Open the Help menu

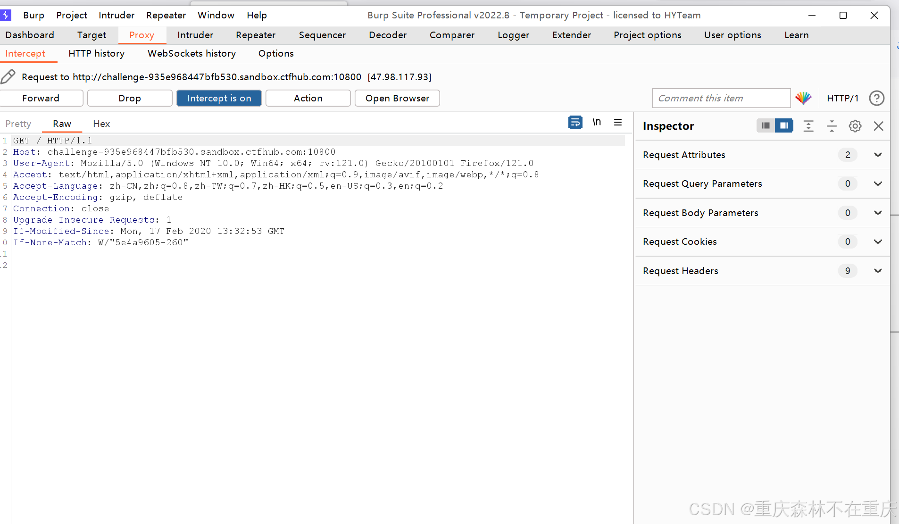point(257,15)
